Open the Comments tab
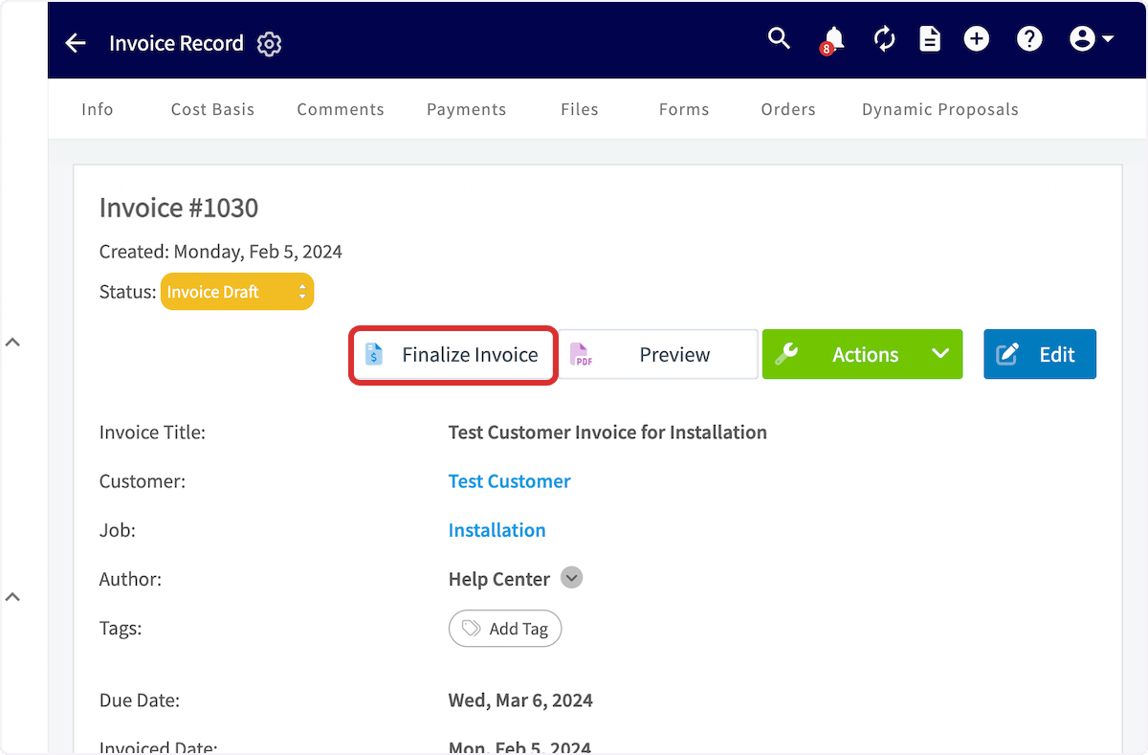Screen dimensions: 1148x755 tap(341, 109)
